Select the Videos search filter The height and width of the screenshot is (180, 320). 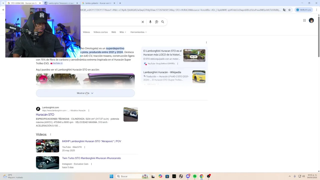(x=86, y=32)
